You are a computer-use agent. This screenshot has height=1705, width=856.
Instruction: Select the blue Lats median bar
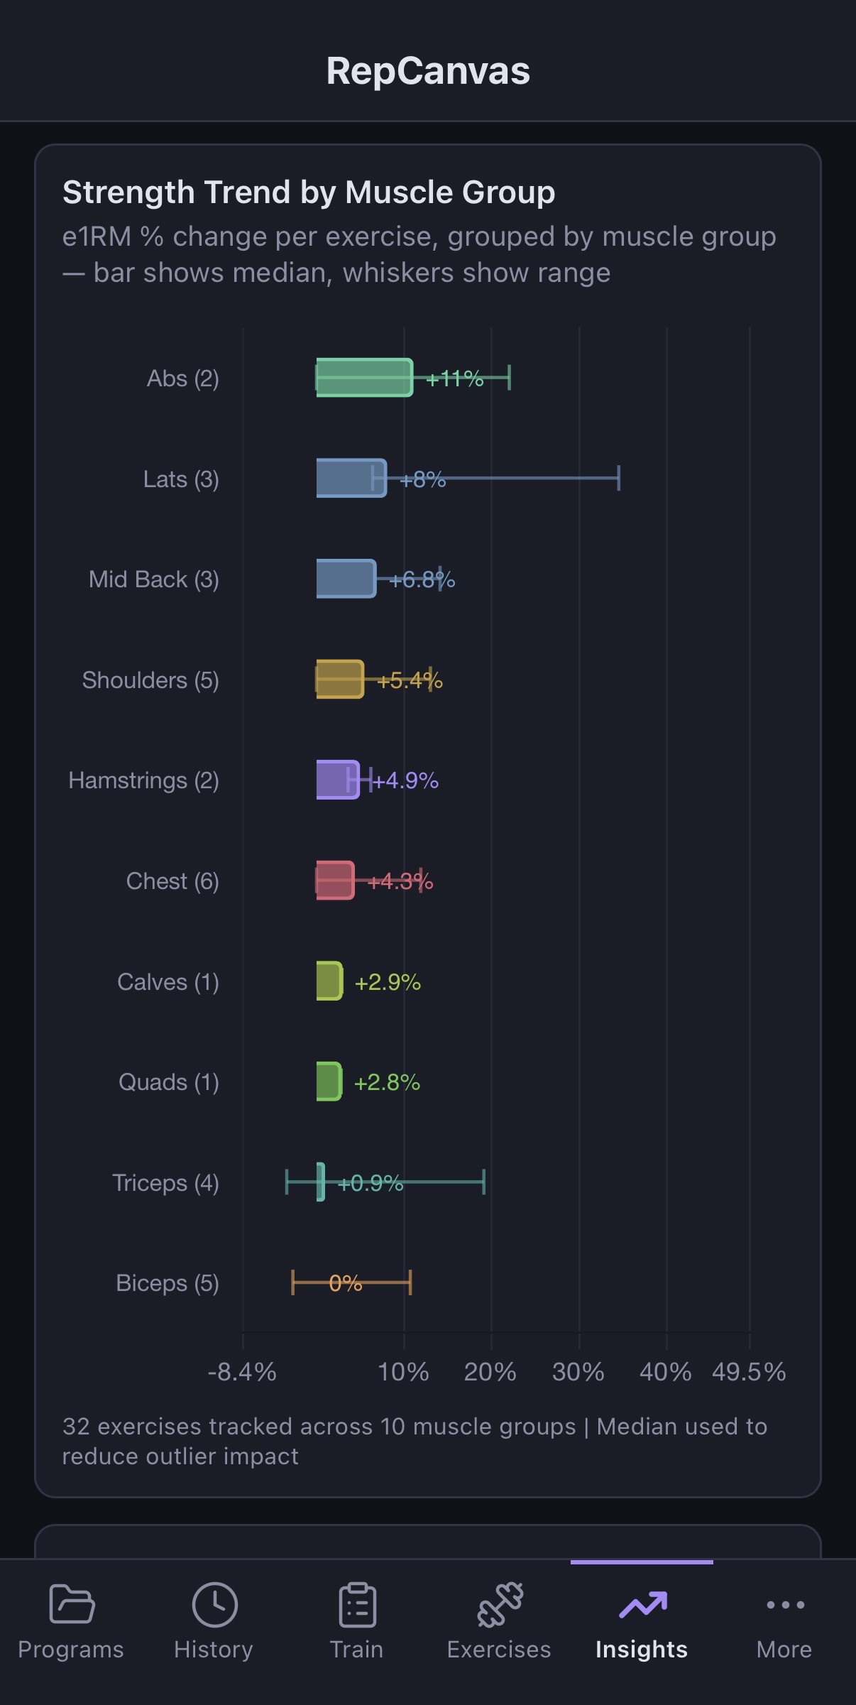coord(351,479)
